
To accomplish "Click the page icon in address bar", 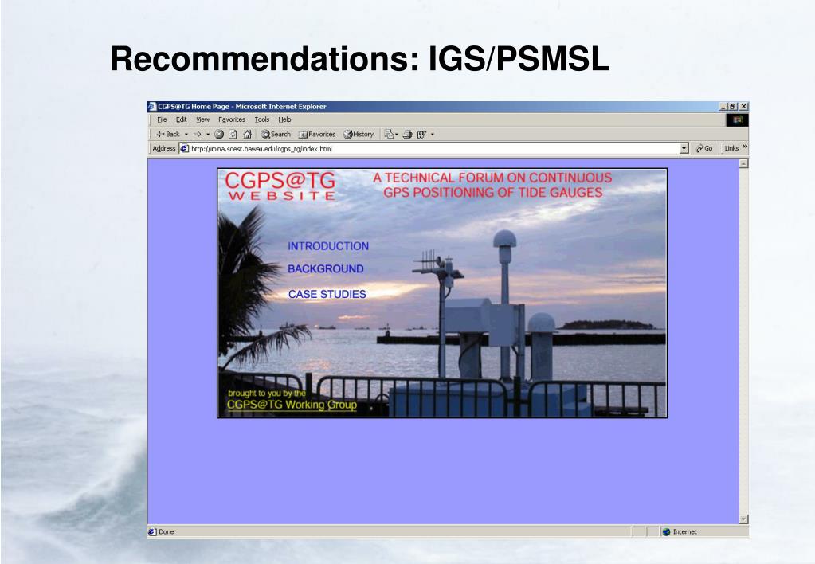I will tap(185, 149).
